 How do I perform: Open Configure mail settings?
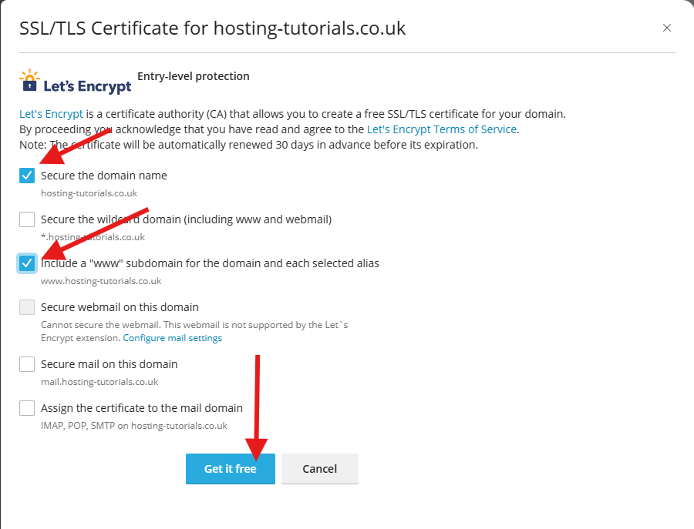pyautogui.click(x=172, y=337)
